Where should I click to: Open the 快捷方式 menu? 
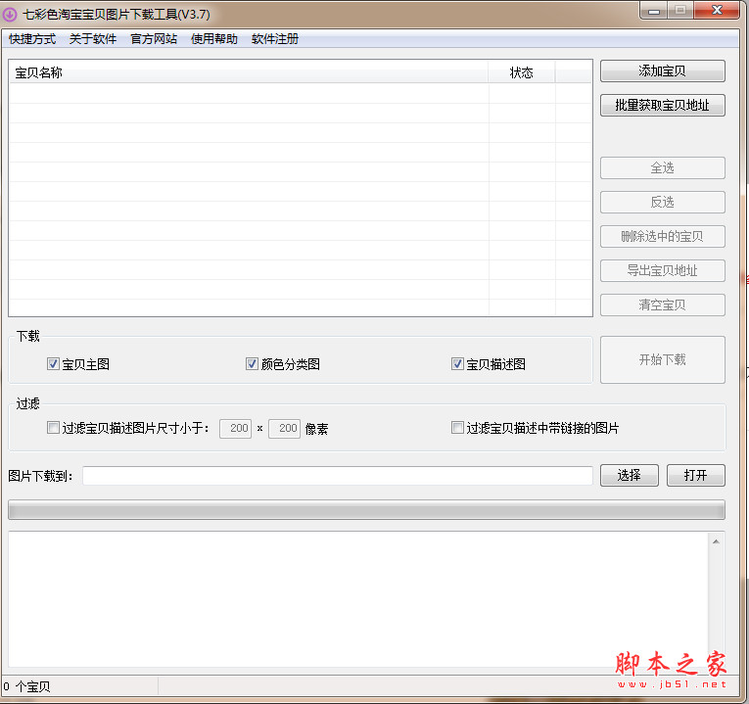point(32,39)
